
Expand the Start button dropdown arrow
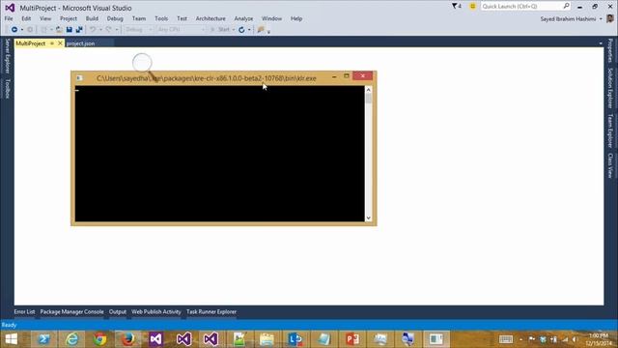[234, 30]
